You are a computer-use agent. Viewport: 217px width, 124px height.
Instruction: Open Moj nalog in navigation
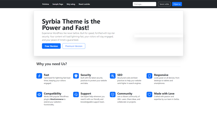(71, 4)
